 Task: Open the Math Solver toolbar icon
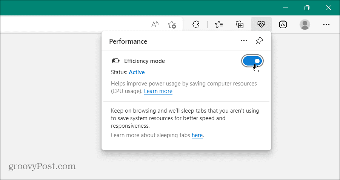point(283,24)
